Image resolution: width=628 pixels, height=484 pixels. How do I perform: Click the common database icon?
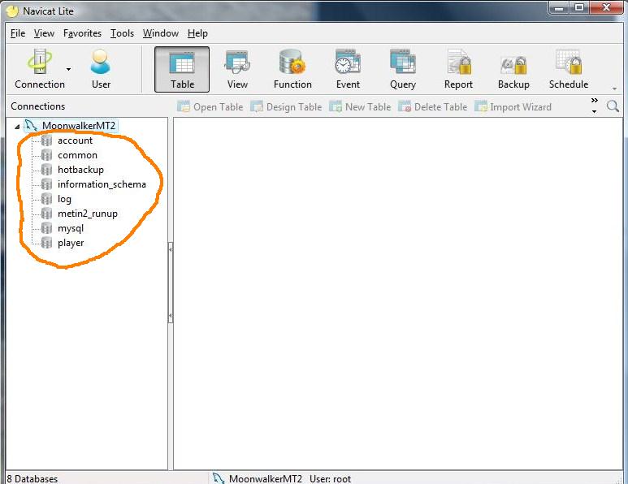(47, 155)
